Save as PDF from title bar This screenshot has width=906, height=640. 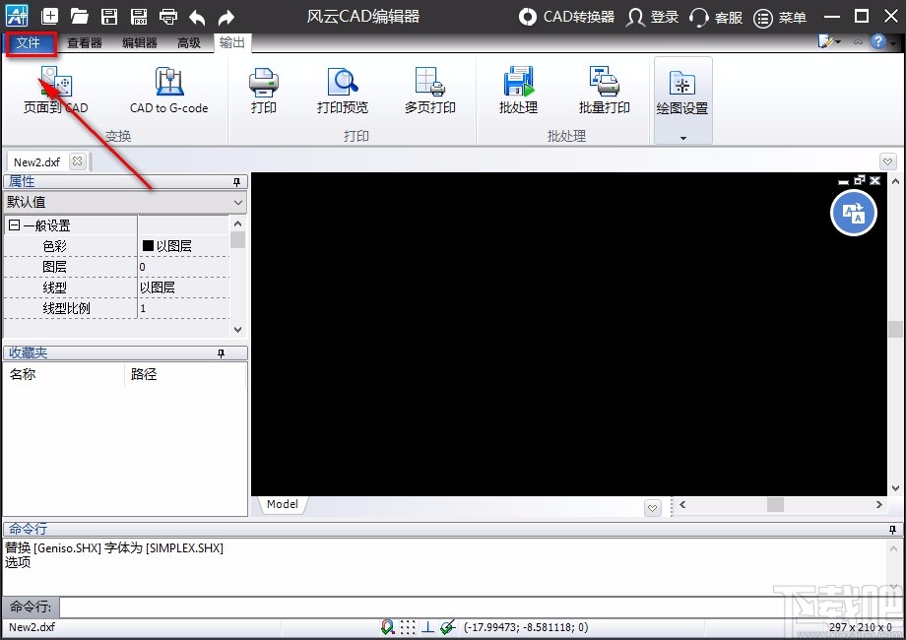pyautogui.click(x=139, y=16)
